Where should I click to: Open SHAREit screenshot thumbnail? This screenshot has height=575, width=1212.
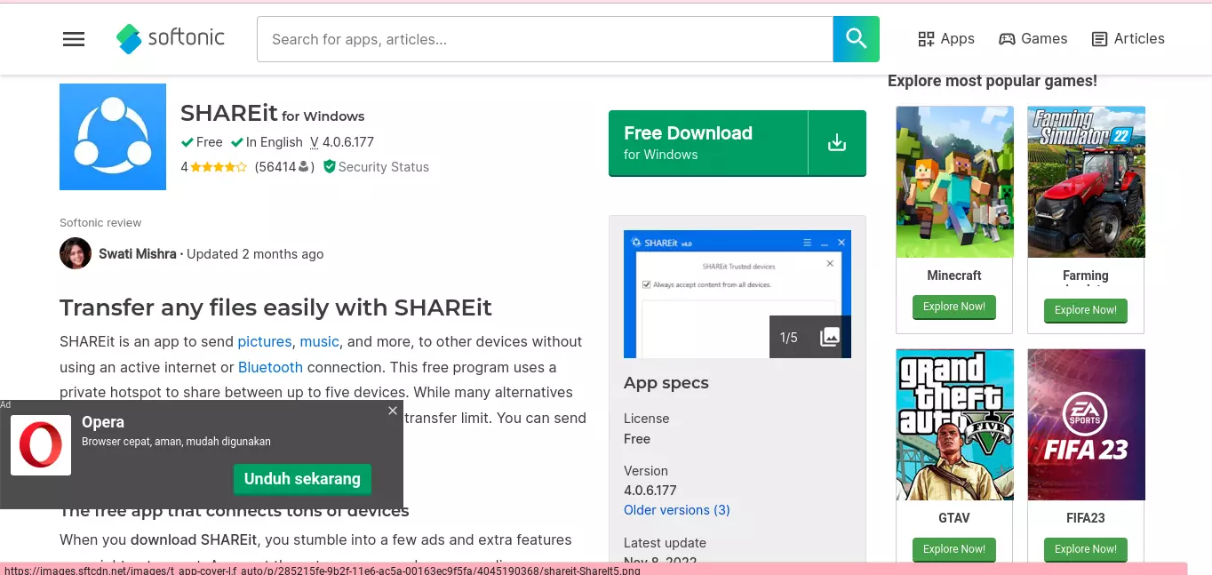click(x=738, y=294)
